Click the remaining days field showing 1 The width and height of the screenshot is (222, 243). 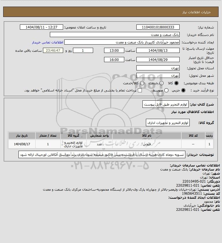tap(83, 50)
